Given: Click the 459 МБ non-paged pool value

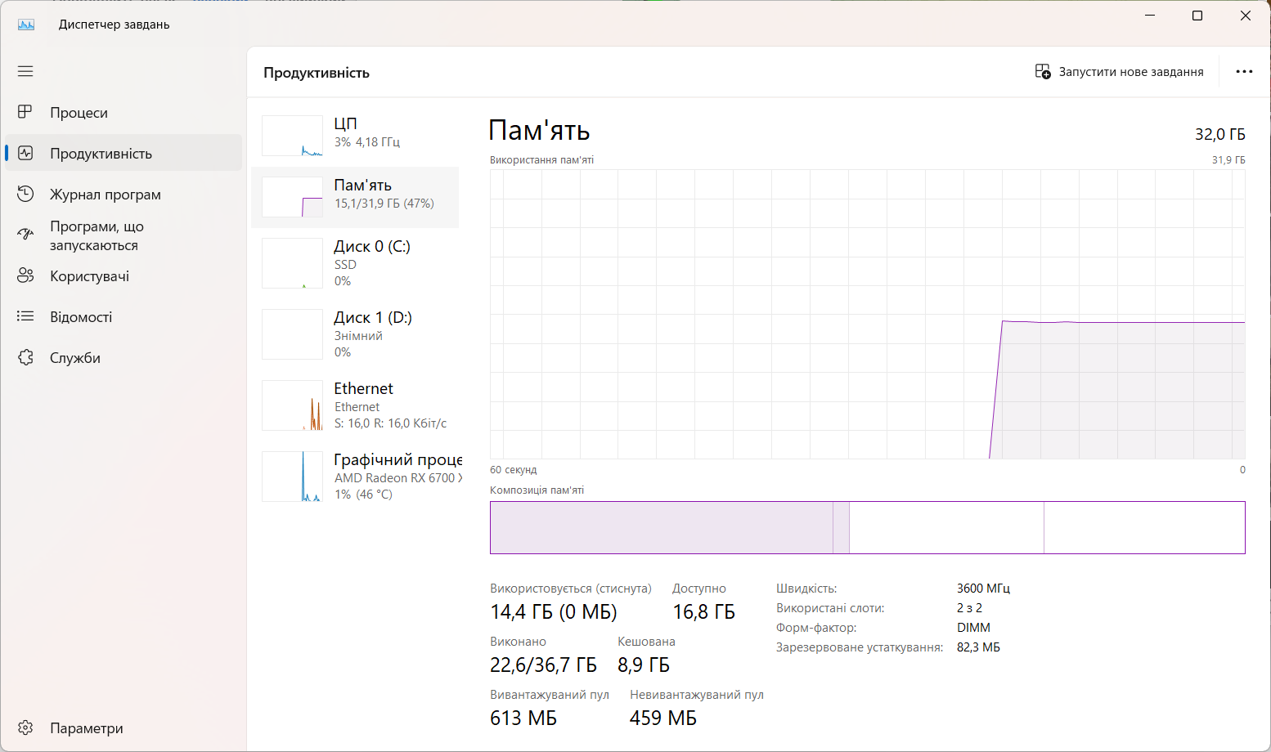Looking at the screenshot, I should (663, 718).
